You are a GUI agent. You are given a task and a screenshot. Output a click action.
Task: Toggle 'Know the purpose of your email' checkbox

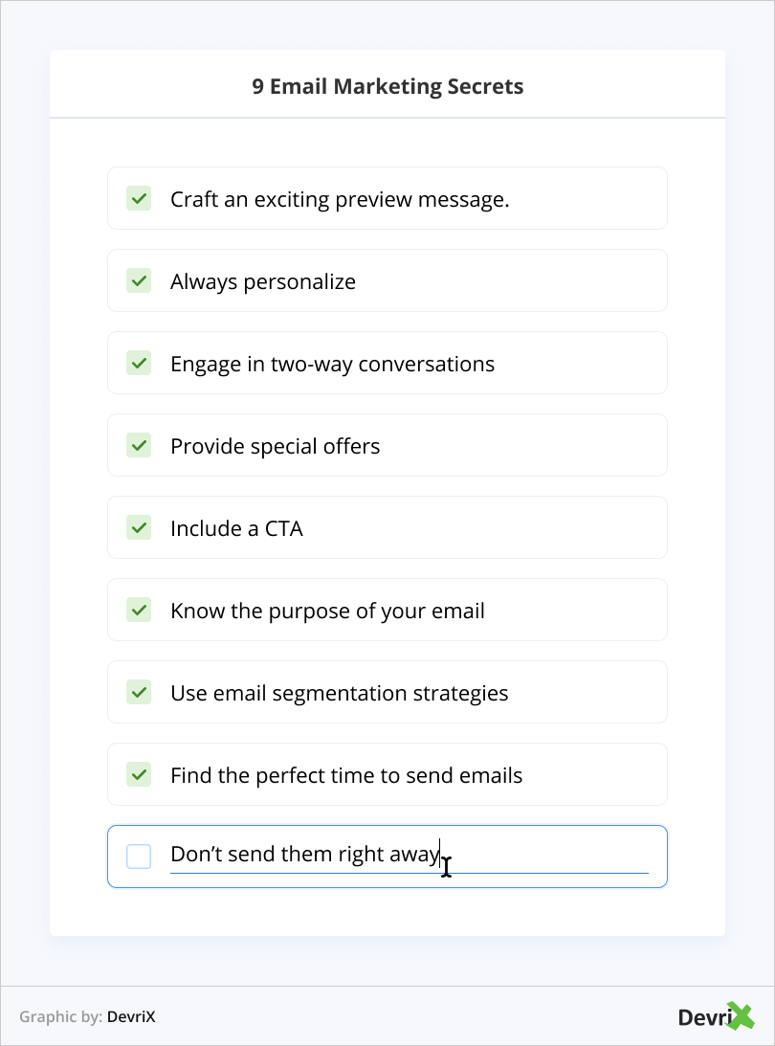(x=139, y=610)
